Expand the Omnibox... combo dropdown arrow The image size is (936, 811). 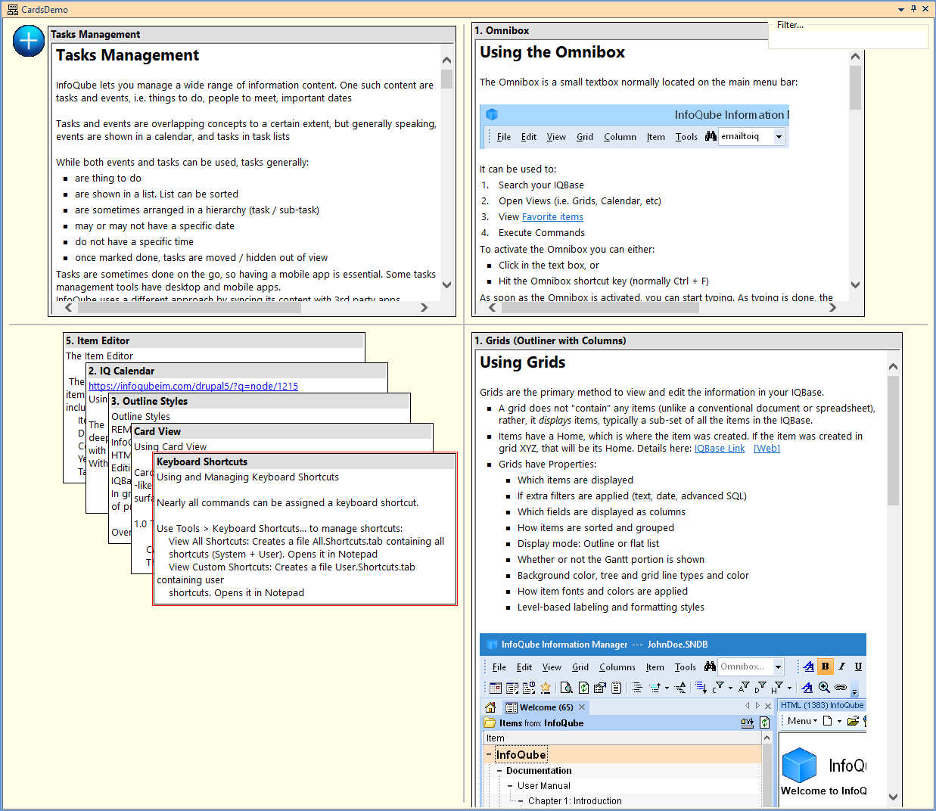(779, 667)
